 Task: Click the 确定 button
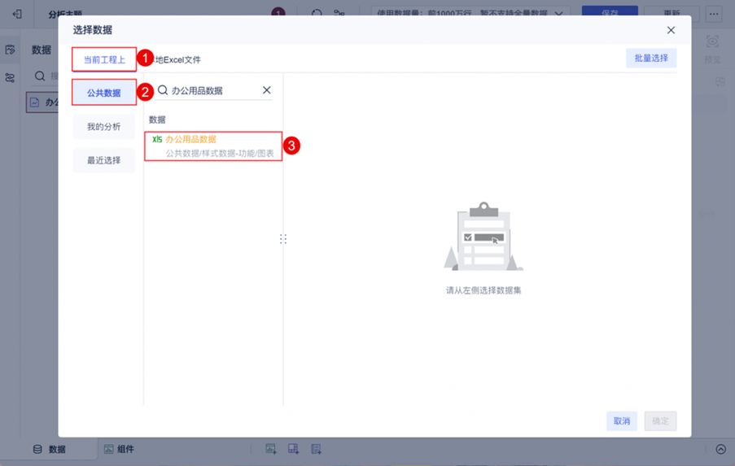(660, 420)
